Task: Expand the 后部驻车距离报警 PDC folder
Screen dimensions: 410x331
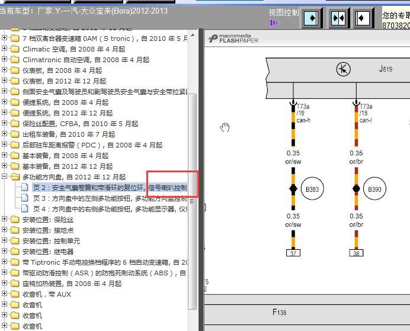Action: click(4, 144)
